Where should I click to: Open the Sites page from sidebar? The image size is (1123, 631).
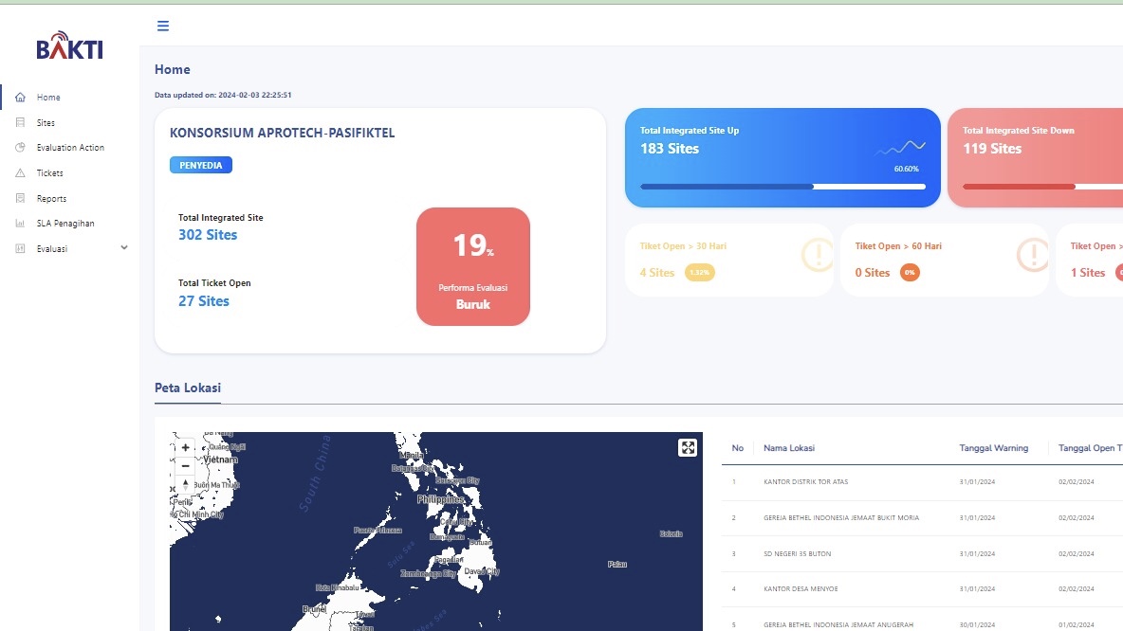(x=46, y=123)
